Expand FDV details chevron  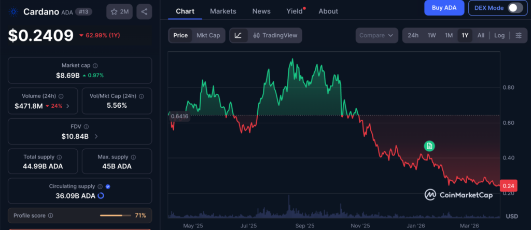(x=96, y=136)
